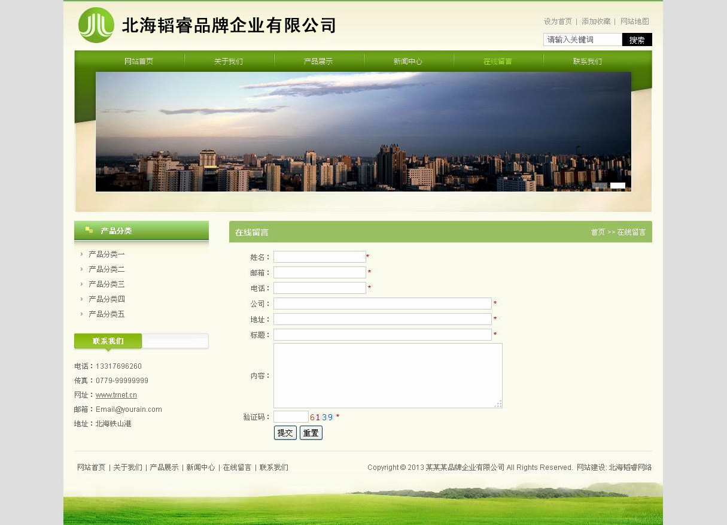Viewport: 727px width, 525px height.
Task: Click the green company logo icon
Action: point(96,25)
